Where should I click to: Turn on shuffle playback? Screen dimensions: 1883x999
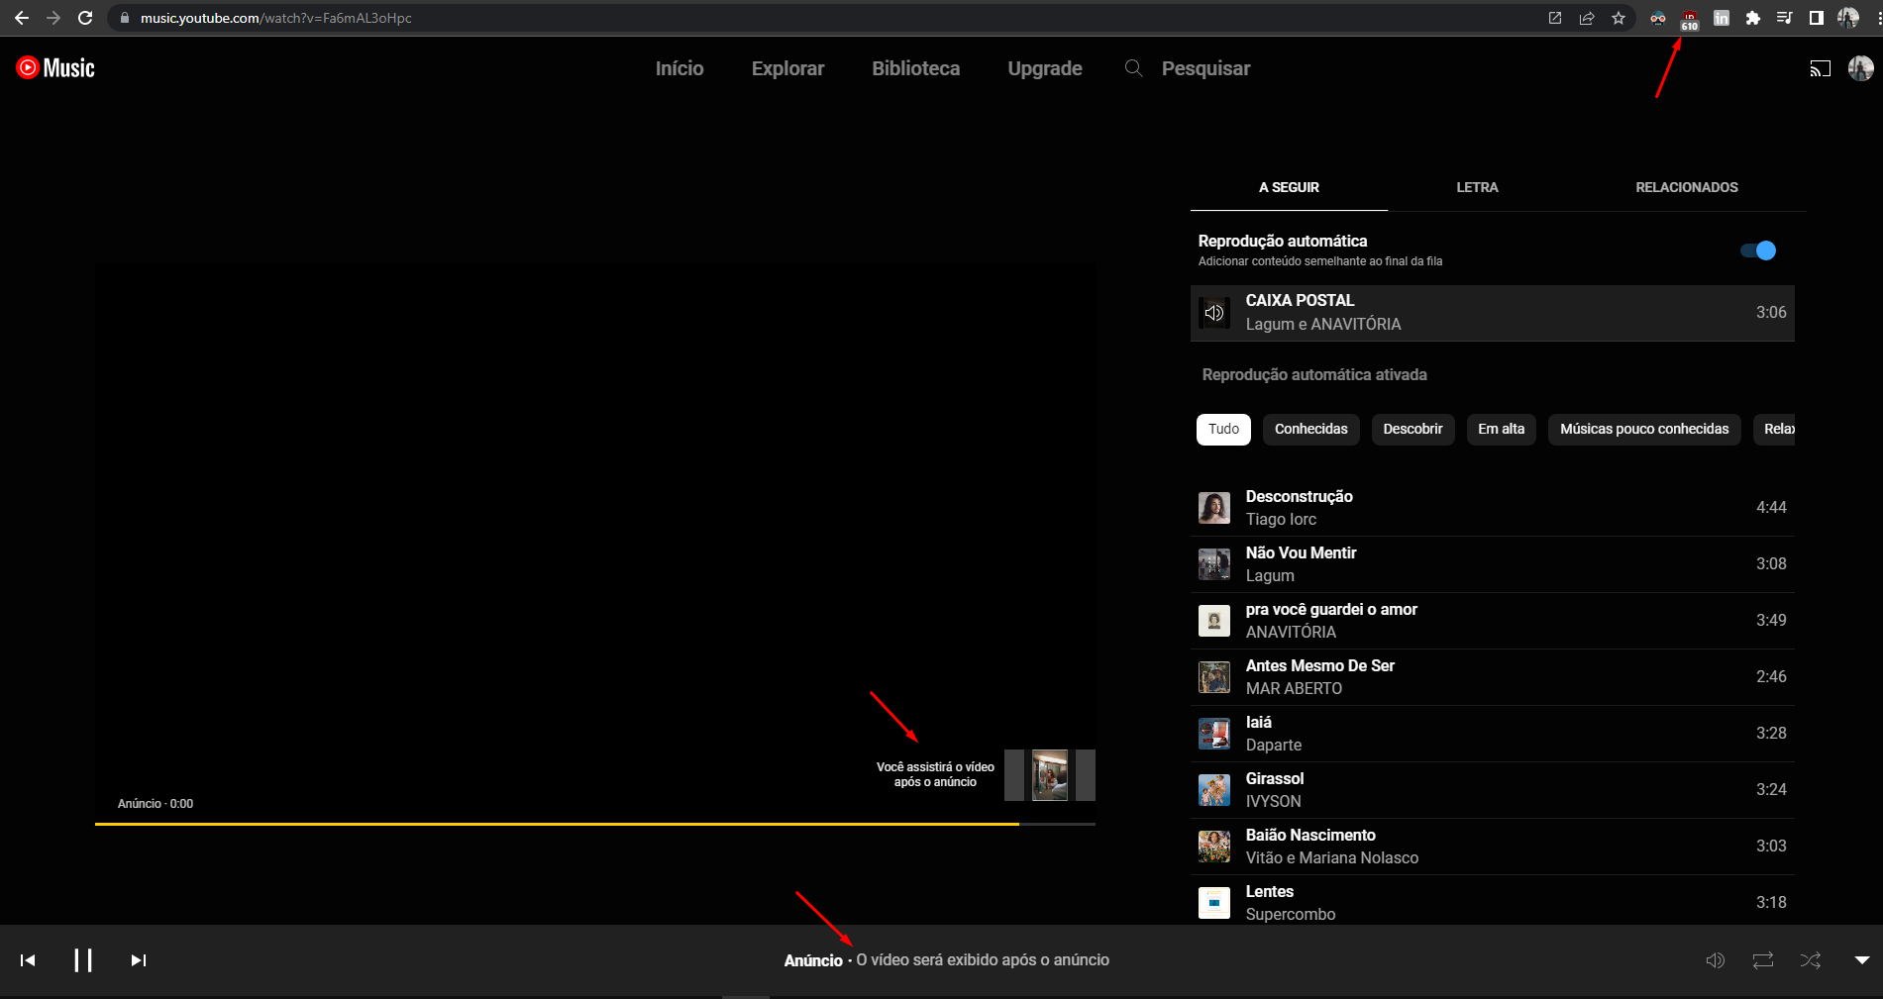(x=1810, y=959)
